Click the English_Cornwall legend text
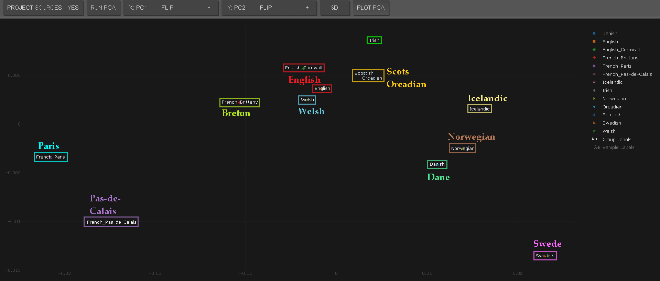 [x=621, y=50]
